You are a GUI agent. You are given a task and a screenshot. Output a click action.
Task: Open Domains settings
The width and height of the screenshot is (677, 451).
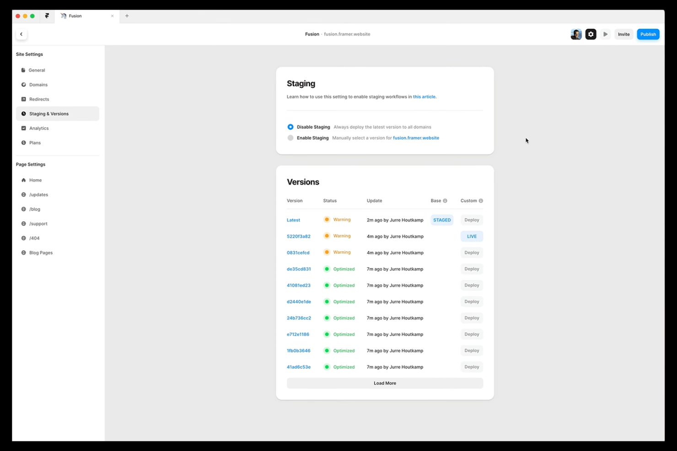tap(58, 85)
